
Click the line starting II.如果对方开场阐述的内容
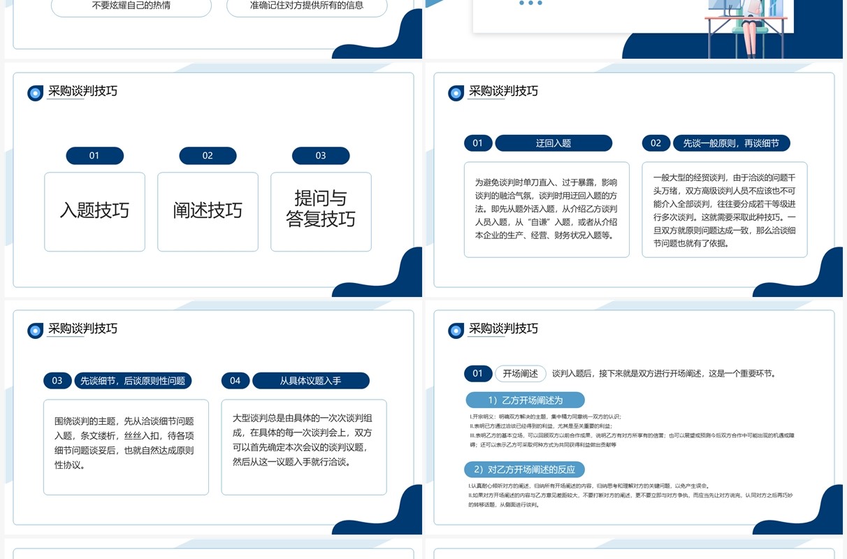[630, 500]
